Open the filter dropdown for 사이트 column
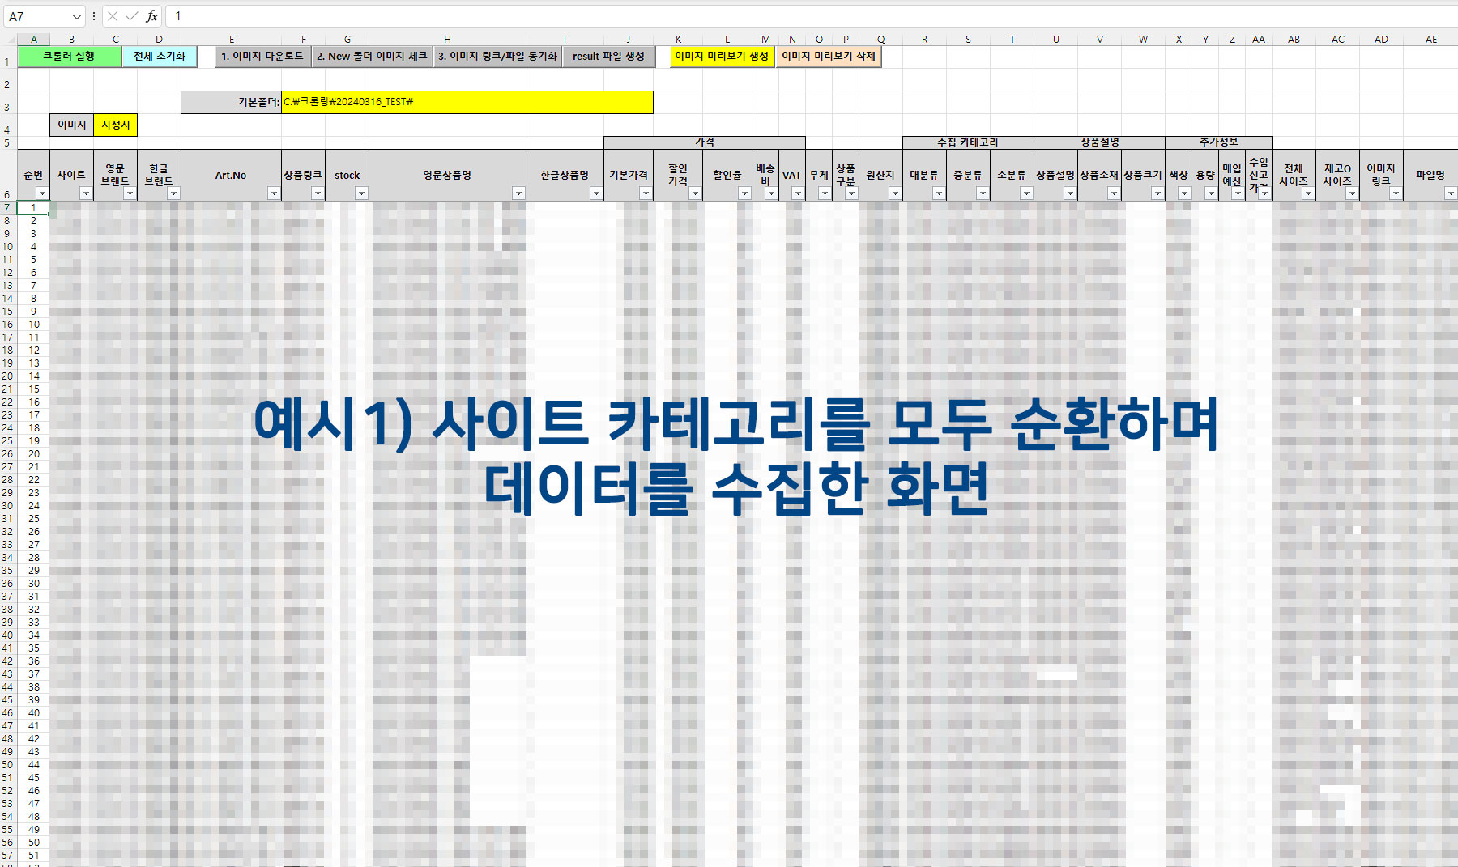Image resolution: width=1458 pixels, height=867 pixels. pos(86,193)
